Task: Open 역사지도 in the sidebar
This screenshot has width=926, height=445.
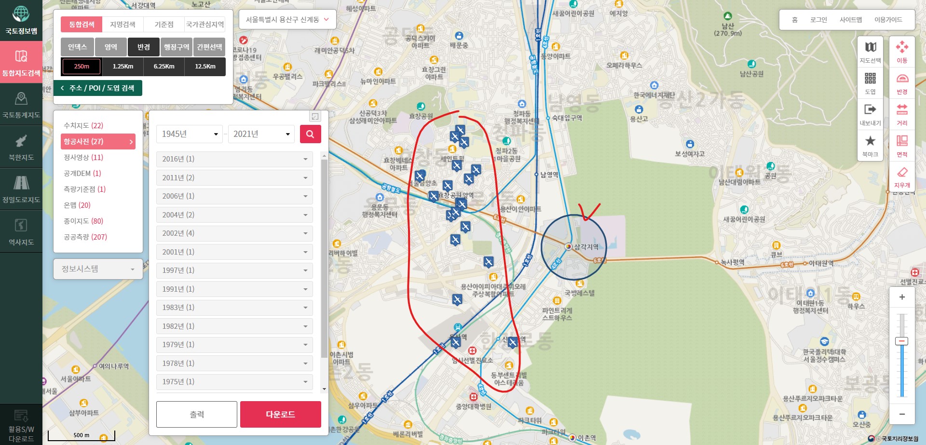Action: 21,231
